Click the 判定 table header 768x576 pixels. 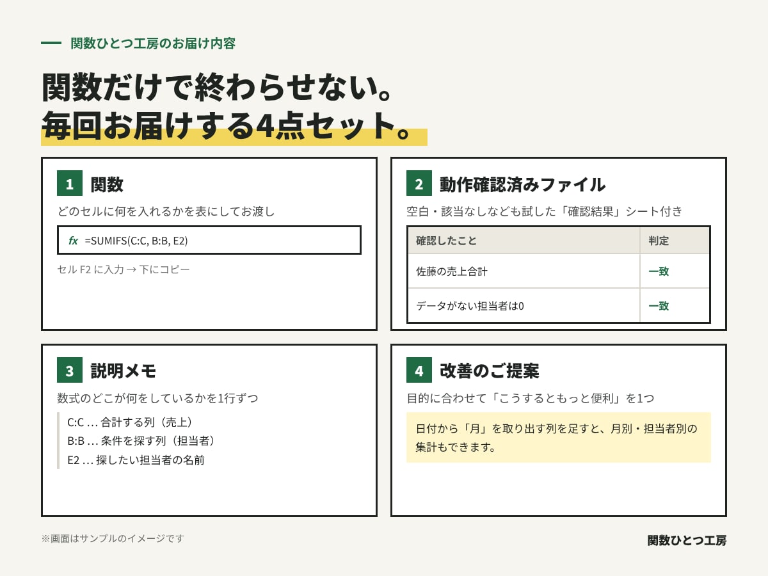pyautogui.click(x=675, y=241)
